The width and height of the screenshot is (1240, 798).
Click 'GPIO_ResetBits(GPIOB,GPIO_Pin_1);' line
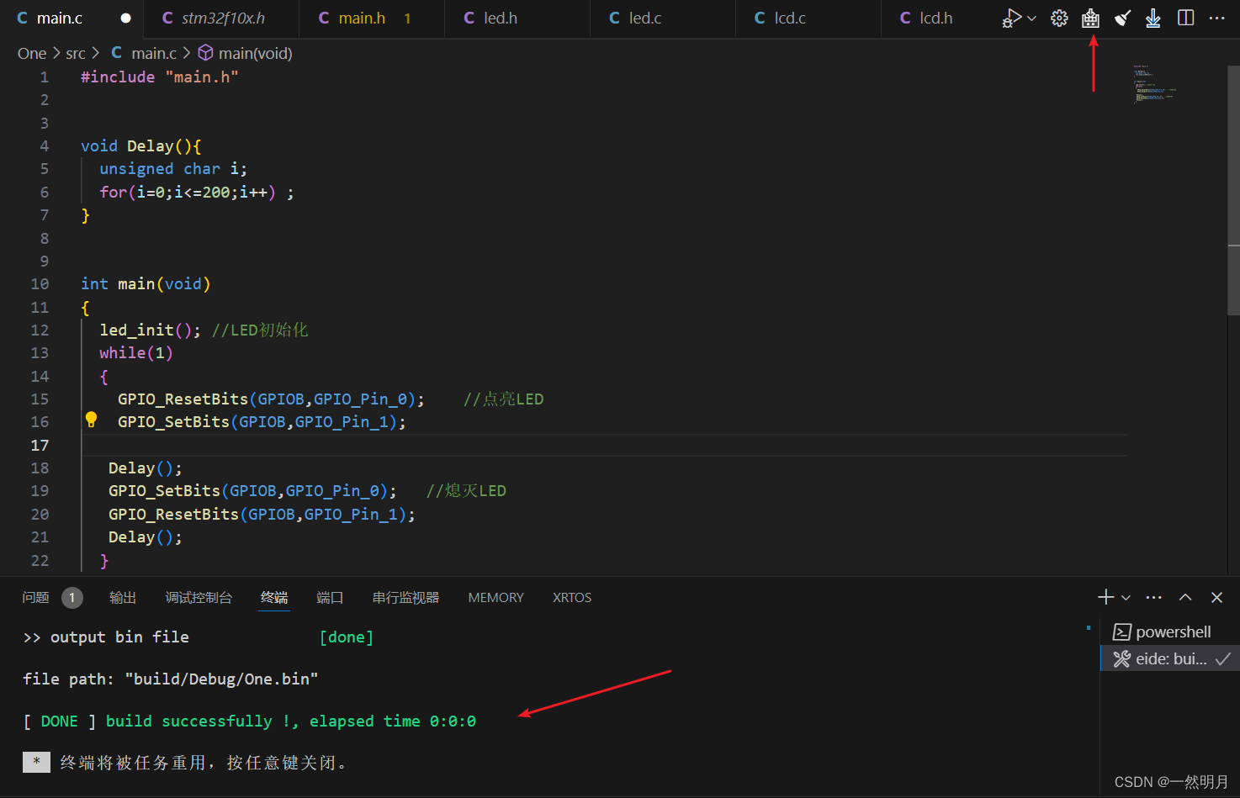(262, 515)
